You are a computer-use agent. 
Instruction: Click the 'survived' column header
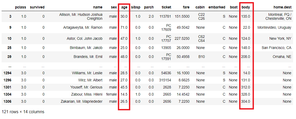(37, 7)
